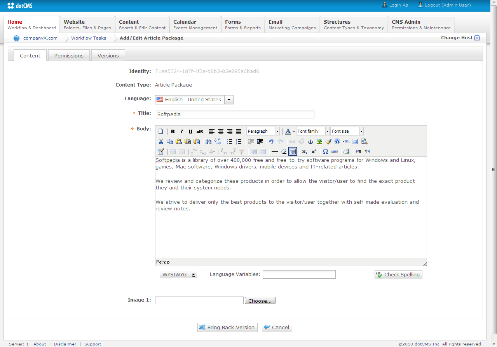Open the Paragraph format dropdown
Screen dimensions: 497x347
tap(263, 131)
